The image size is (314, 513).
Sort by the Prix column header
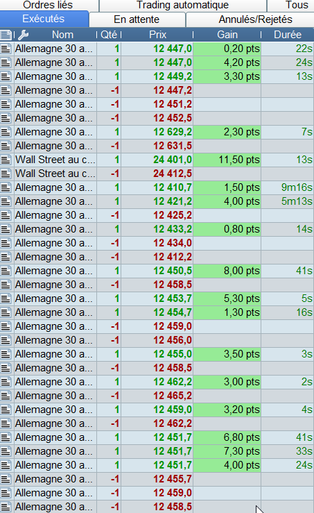[157, 35]
